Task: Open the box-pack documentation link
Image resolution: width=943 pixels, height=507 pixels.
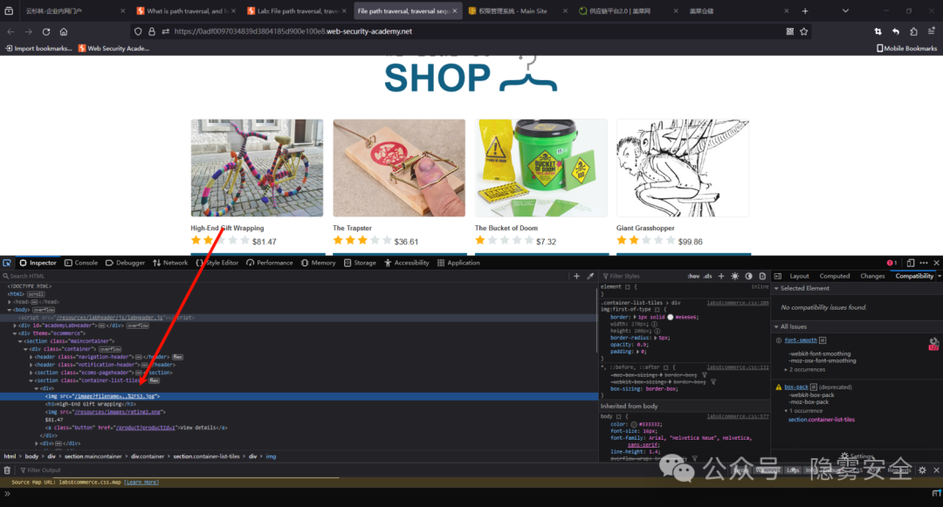Action: (796, 387)
